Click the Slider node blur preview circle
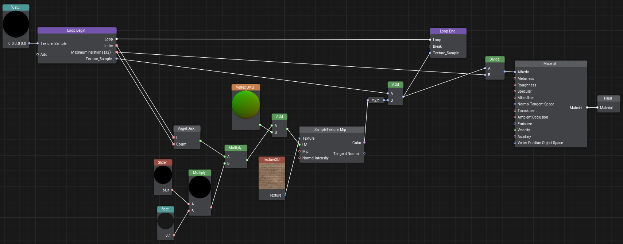The height and width of the screenshot is (244, 623). coord(163,175)
